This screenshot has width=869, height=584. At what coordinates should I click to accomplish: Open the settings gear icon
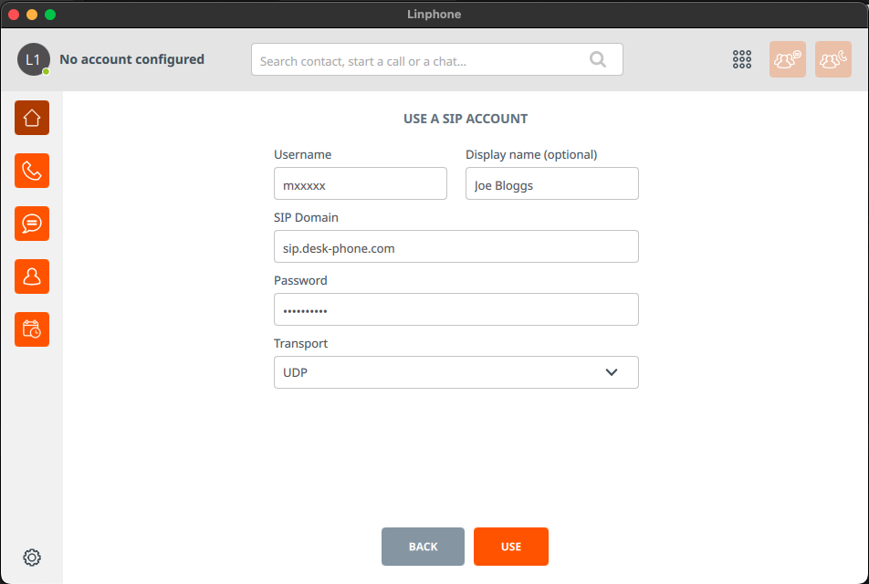pyautogui.click(x=32, y=558)
